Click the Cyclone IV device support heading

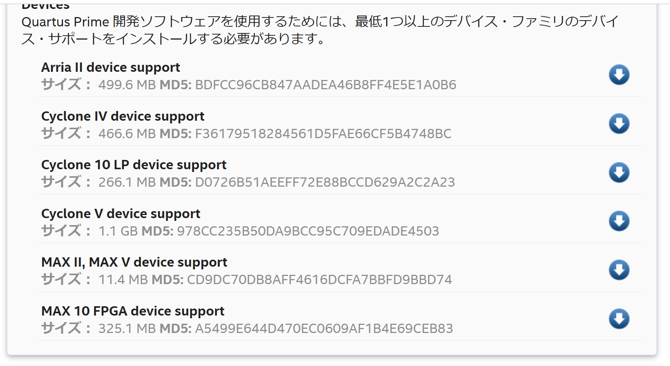click(x=123, y=116)
